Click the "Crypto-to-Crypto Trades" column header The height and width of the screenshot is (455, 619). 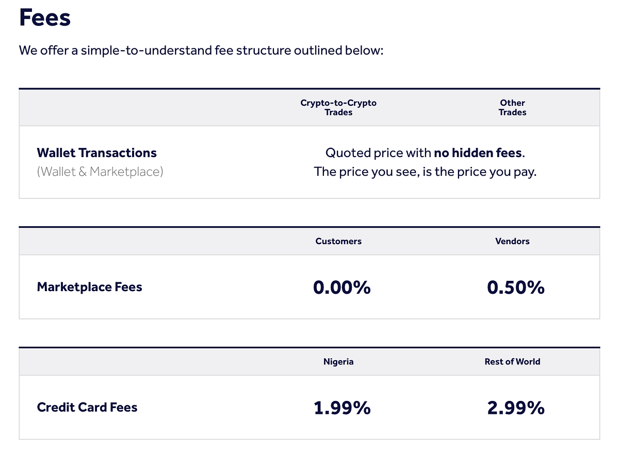[338, 107]
